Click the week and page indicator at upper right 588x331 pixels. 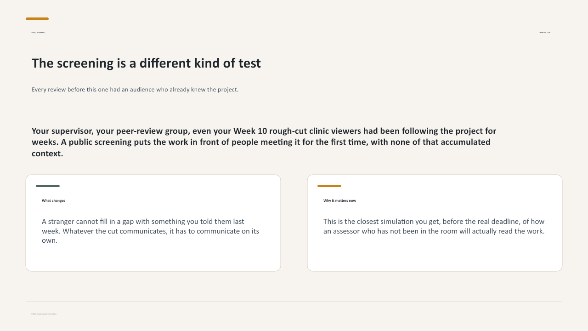click(x=545, y=33)
